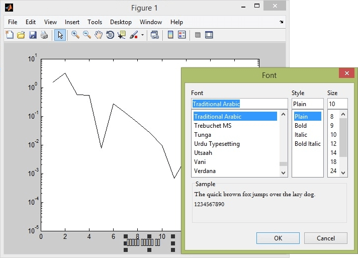
Task: Toggle the Edit Plot arrow tool
Action: pos(60,35)
